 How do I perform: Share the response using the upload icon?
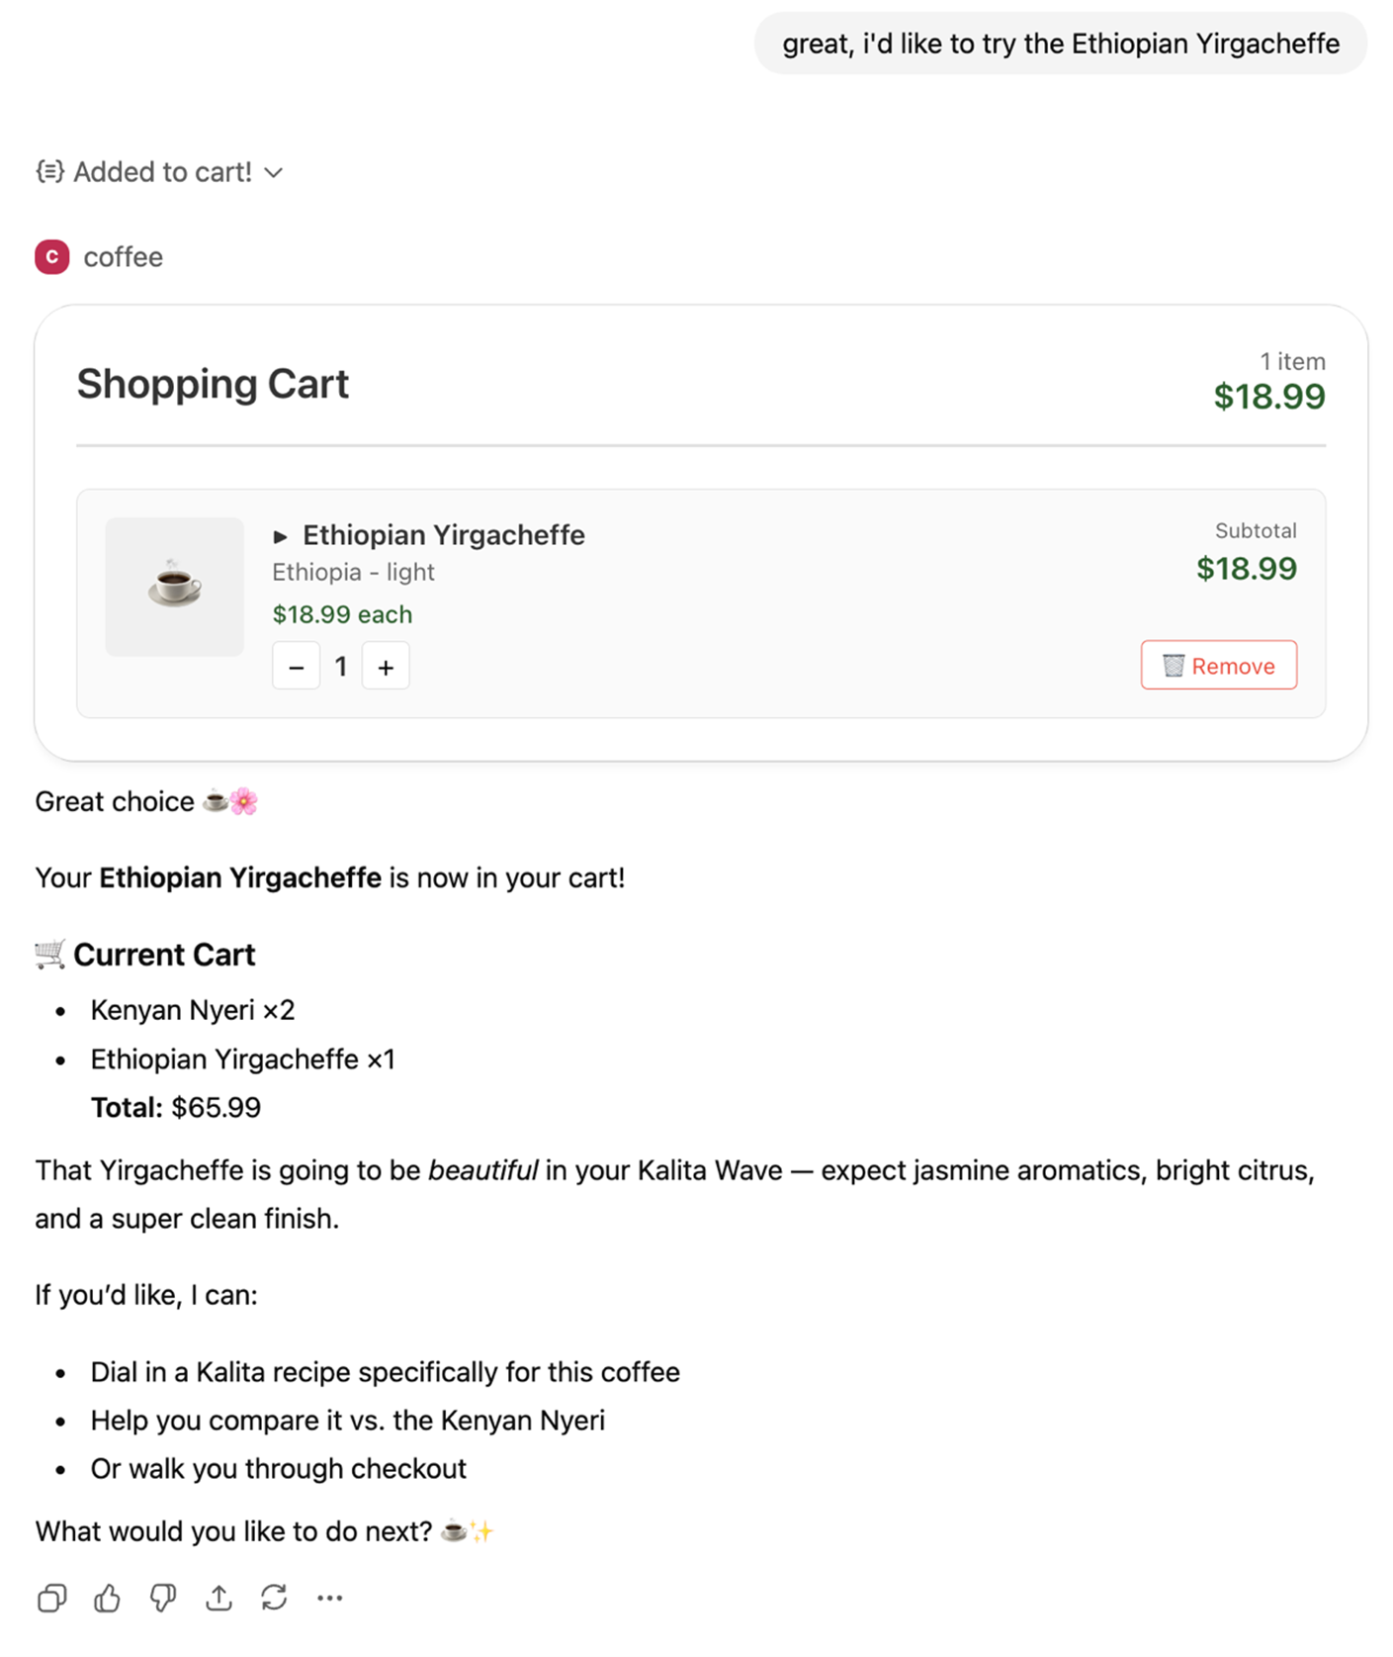coord(218,1598)
